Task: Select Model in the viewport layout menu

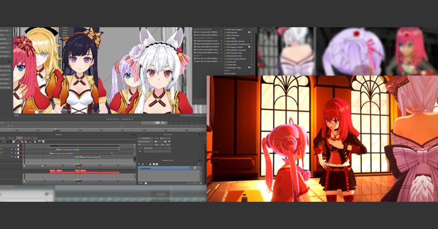Action: (x=65, y=33)
